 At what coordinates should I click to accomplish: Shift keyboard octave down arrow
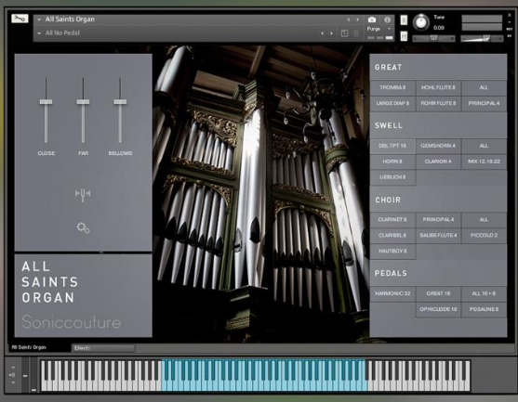(x=13, y=383)
